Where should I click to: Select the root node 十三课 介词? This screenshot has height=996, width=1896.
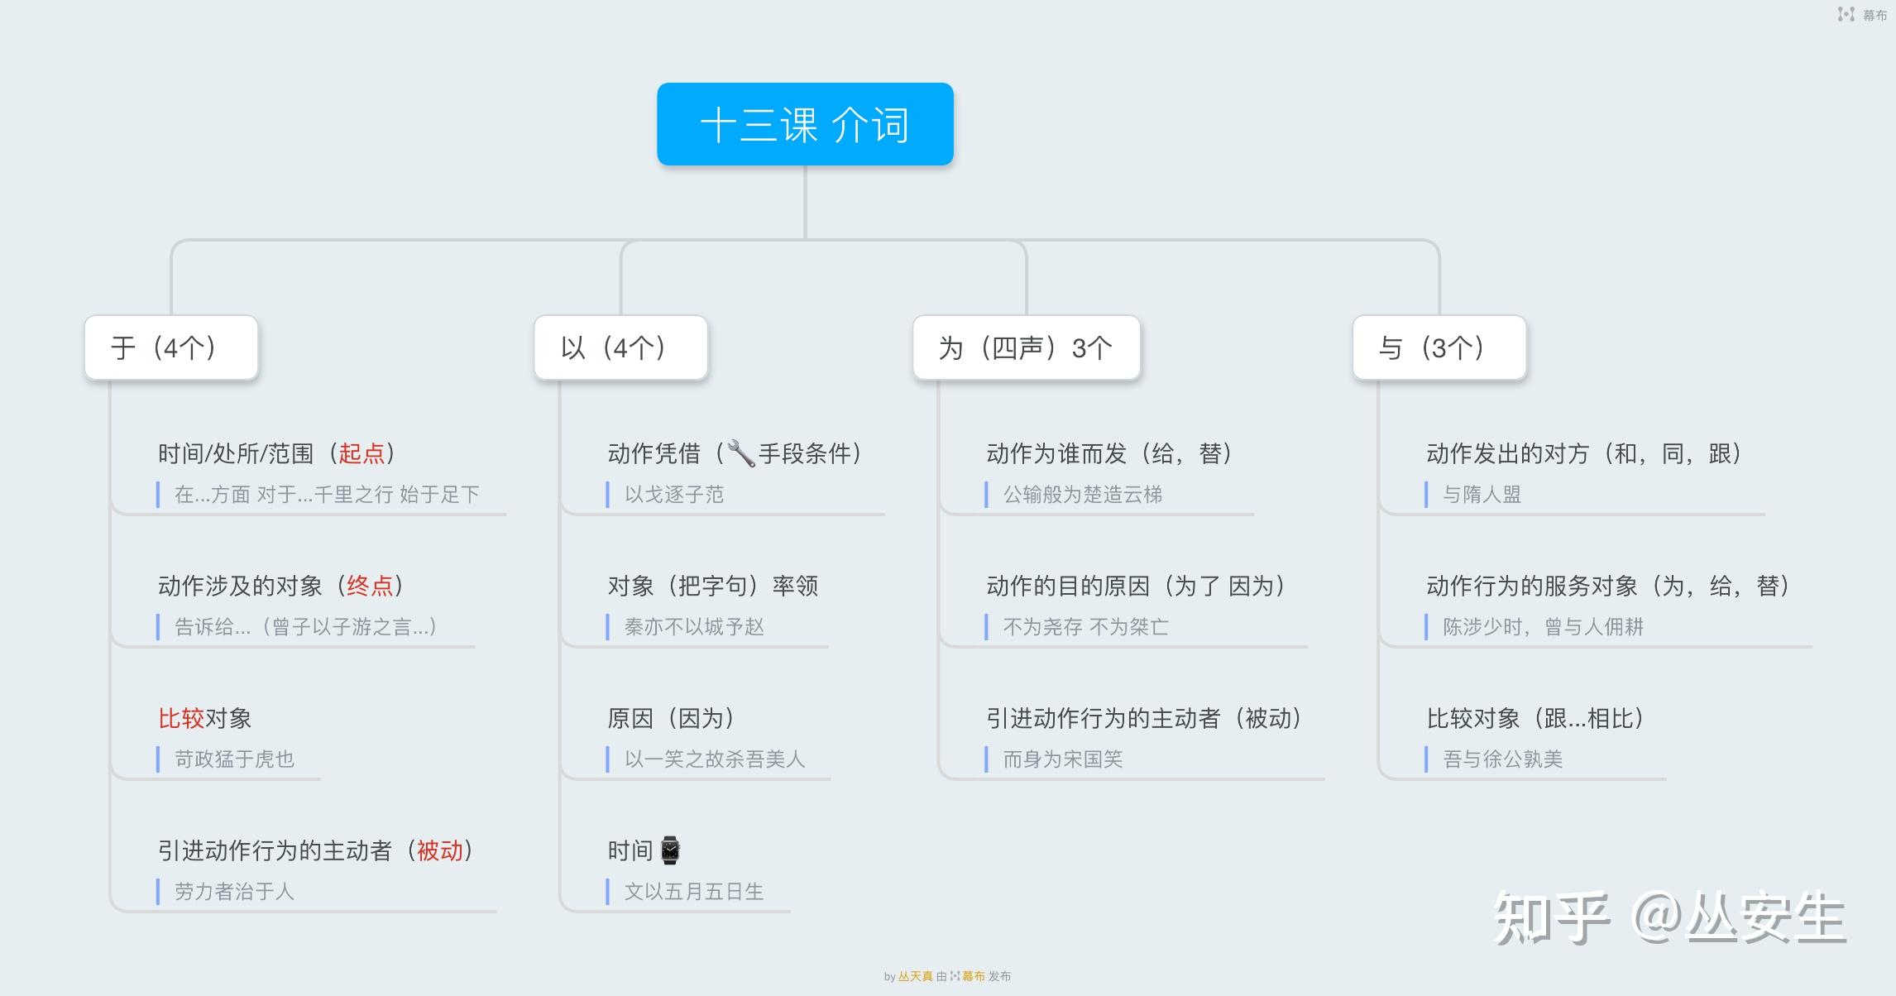(x=805, y=124)
